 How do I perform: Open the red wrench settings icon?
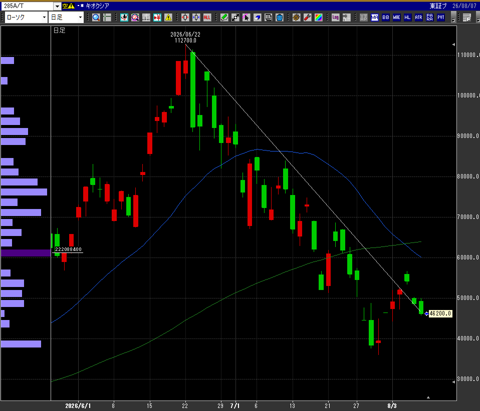click(x=307, y=17)
